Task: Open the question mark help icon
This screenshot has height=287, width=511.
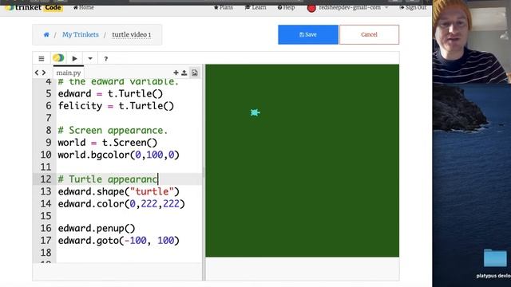Action: click(105, 59)
